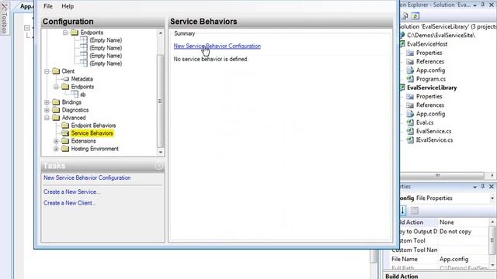Click the Extensions folder icon

click(65, 141)
